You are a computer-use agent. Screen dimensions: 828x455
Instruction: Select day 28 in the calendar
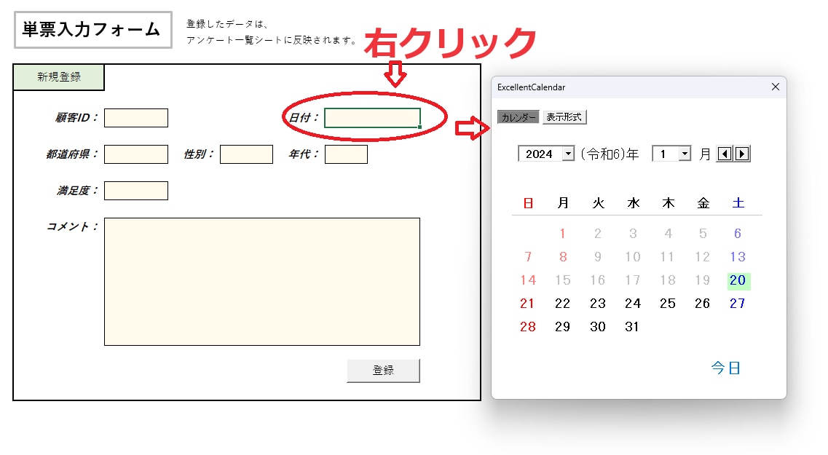[528, 327]
